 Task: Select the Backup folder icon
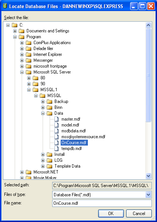pos(50,101)
